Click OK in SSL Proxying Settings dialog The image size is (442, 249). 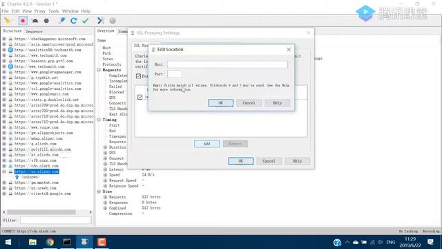click(x=241, y=161)
